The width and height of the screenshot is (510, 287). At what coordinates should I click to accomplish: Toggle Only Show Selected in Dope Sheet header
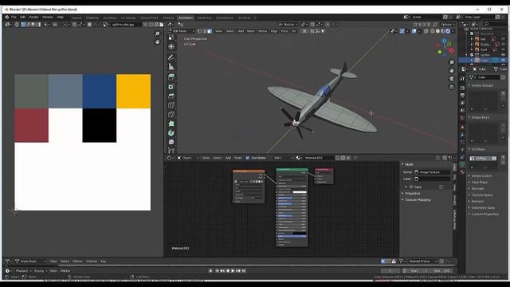[383, 261]
